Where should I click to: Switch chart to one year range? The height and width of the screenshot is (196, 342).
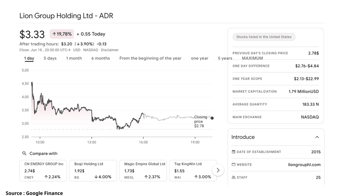pos(200,58)
